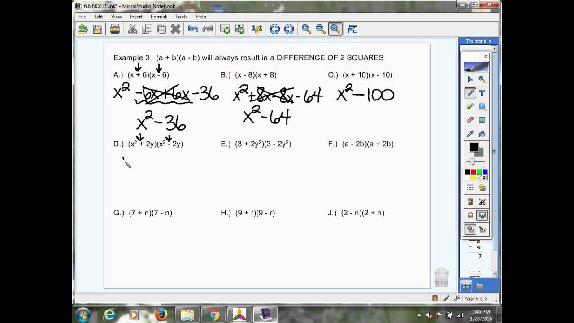Choose the red color swatch
The image size is (574, 323).
pyautogui.click(x=473, y=172)
